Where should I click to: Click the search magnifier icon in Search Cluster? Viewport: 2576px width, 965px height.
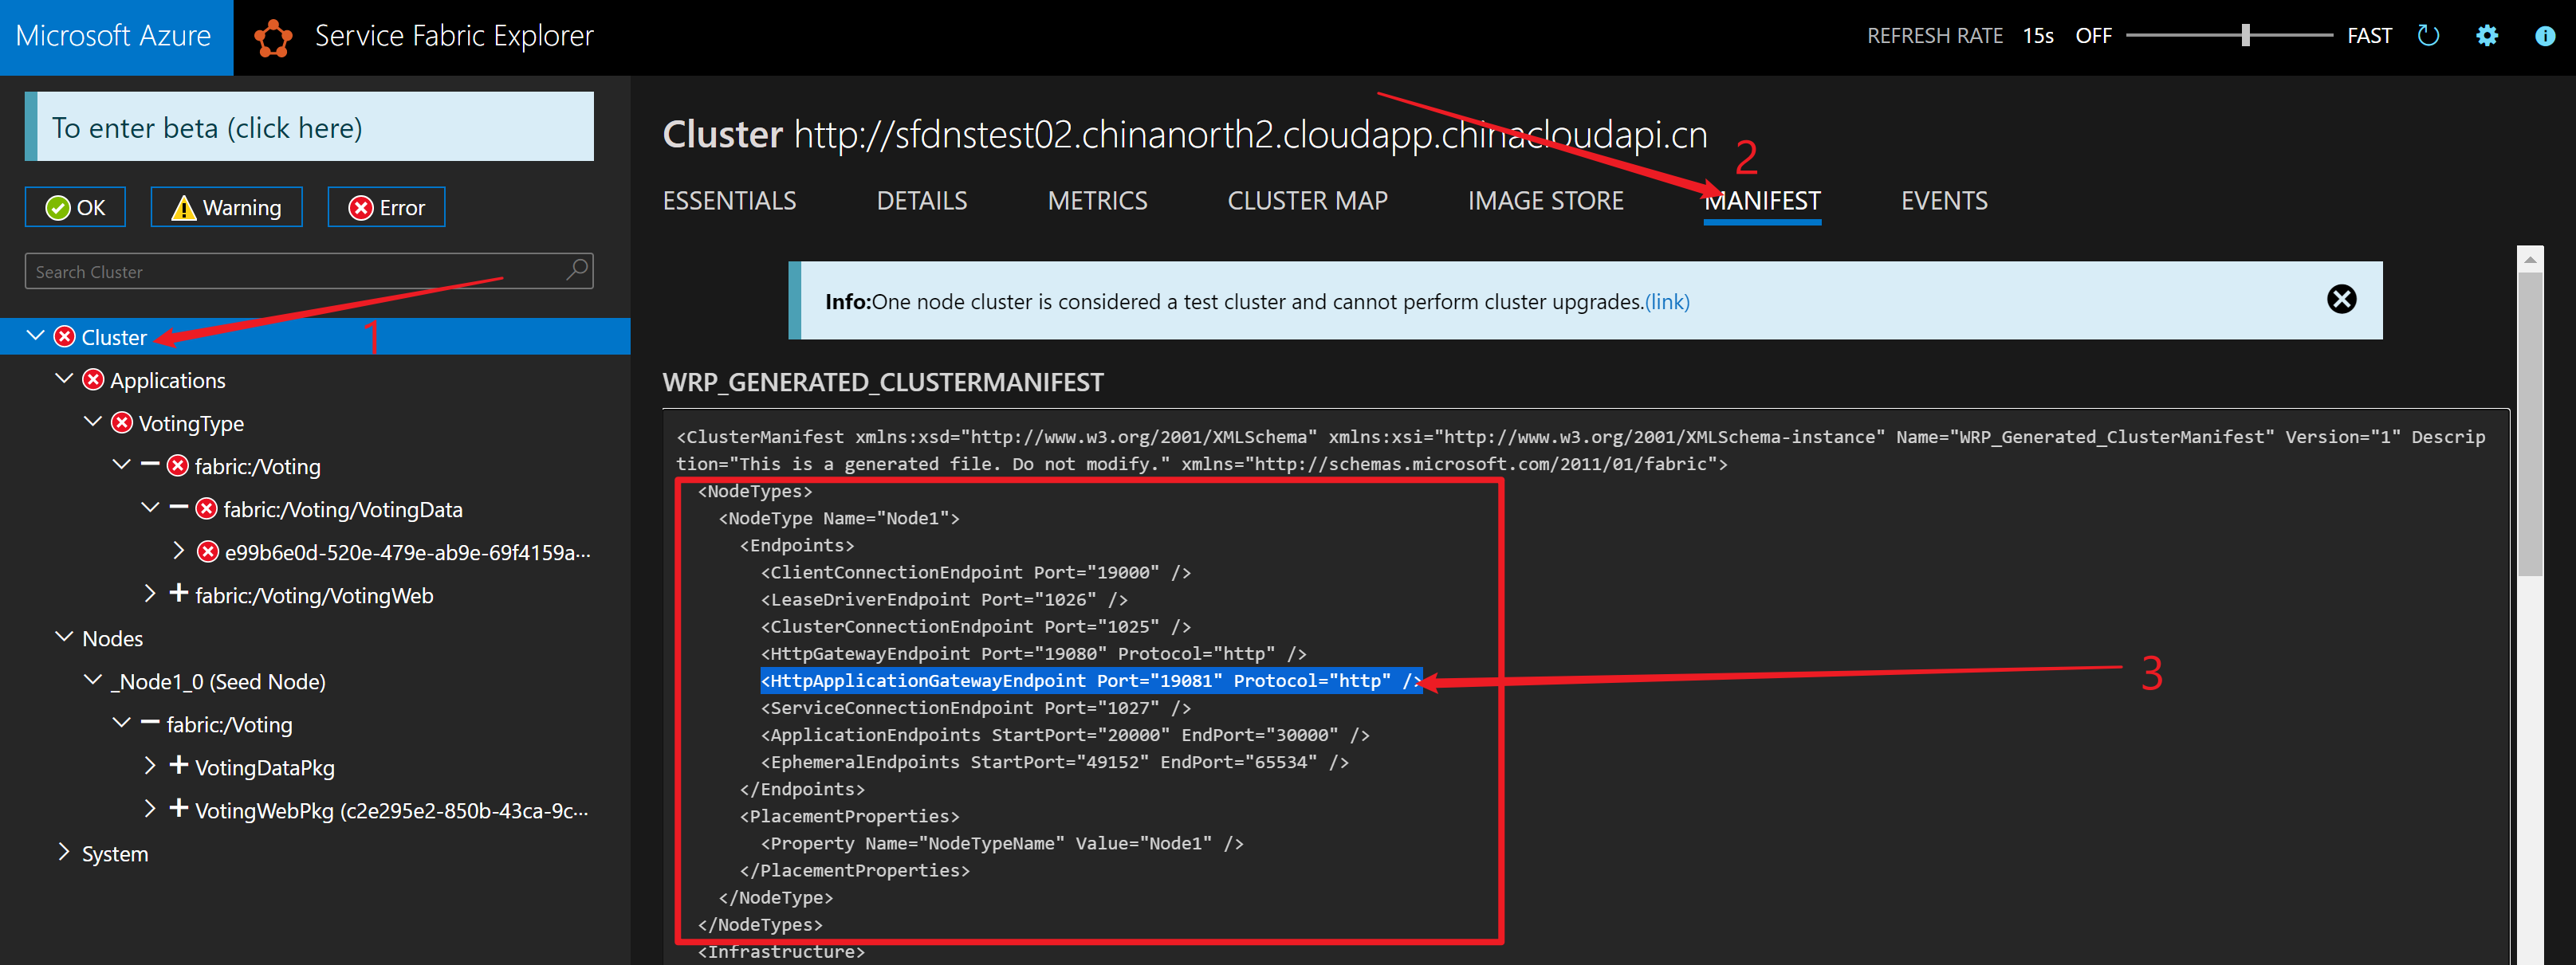pyautogui.click(x=577, y=271)
